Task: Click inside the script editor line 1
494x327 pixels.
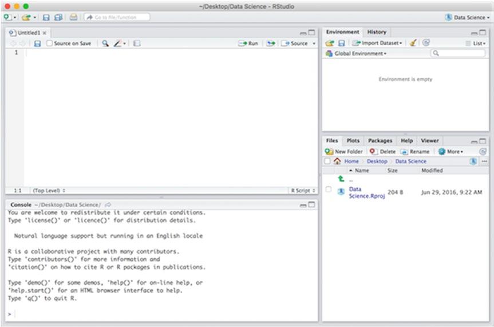Action: tap(171, 53)
